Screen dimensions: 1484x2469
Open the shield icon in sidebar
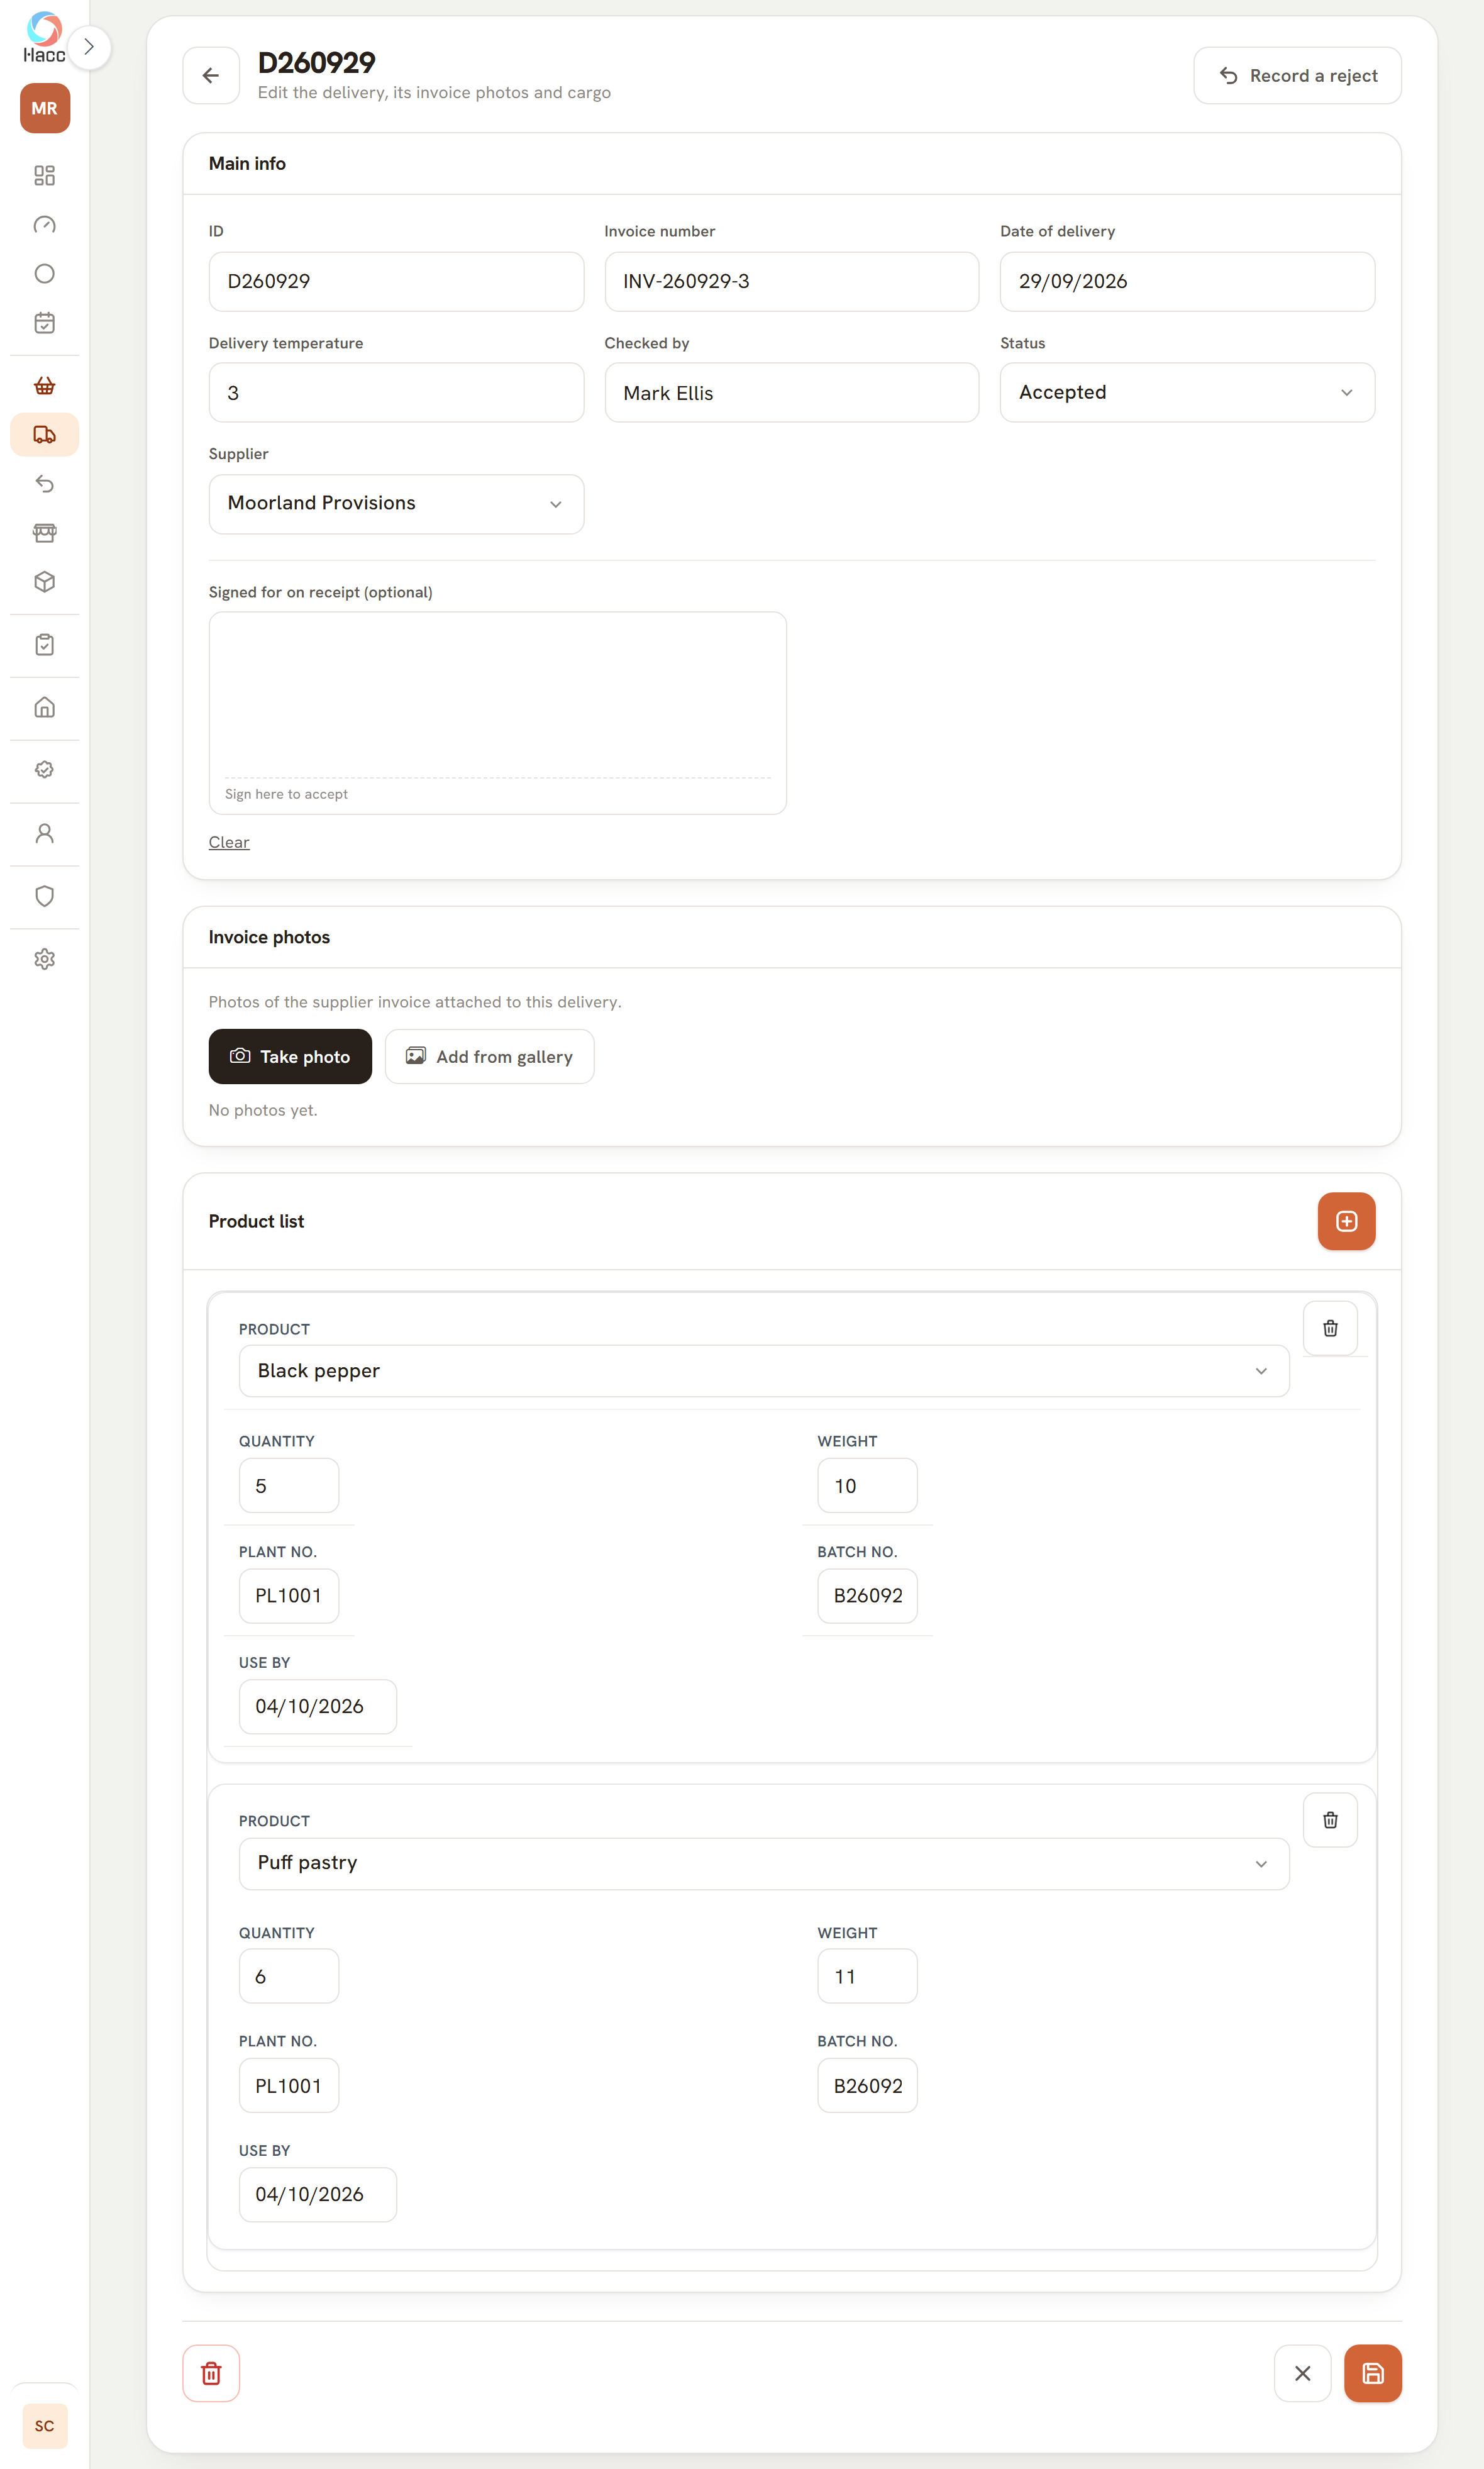pos(45,896)
